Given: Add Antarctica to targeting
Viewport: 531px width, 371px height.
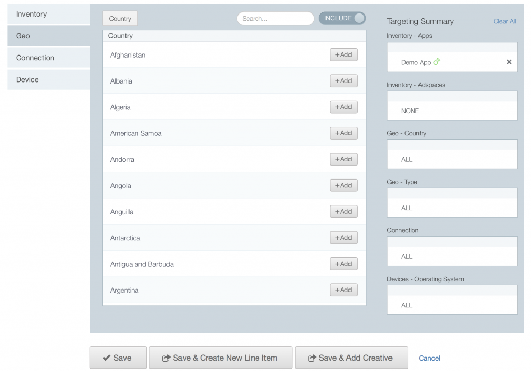Looking at the screenshot, I should coord(344,238).
